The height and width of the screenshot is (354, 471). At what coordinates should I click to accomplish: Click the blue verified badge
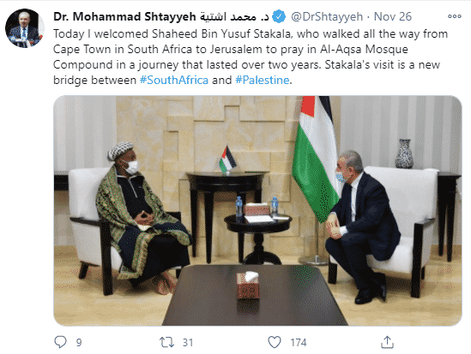[279, 16]
